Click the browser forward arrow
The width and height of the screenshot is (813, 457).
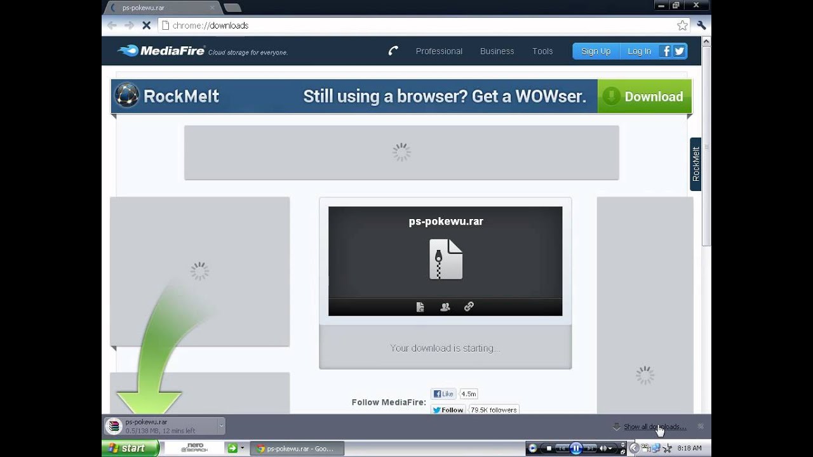coord(129,25)
